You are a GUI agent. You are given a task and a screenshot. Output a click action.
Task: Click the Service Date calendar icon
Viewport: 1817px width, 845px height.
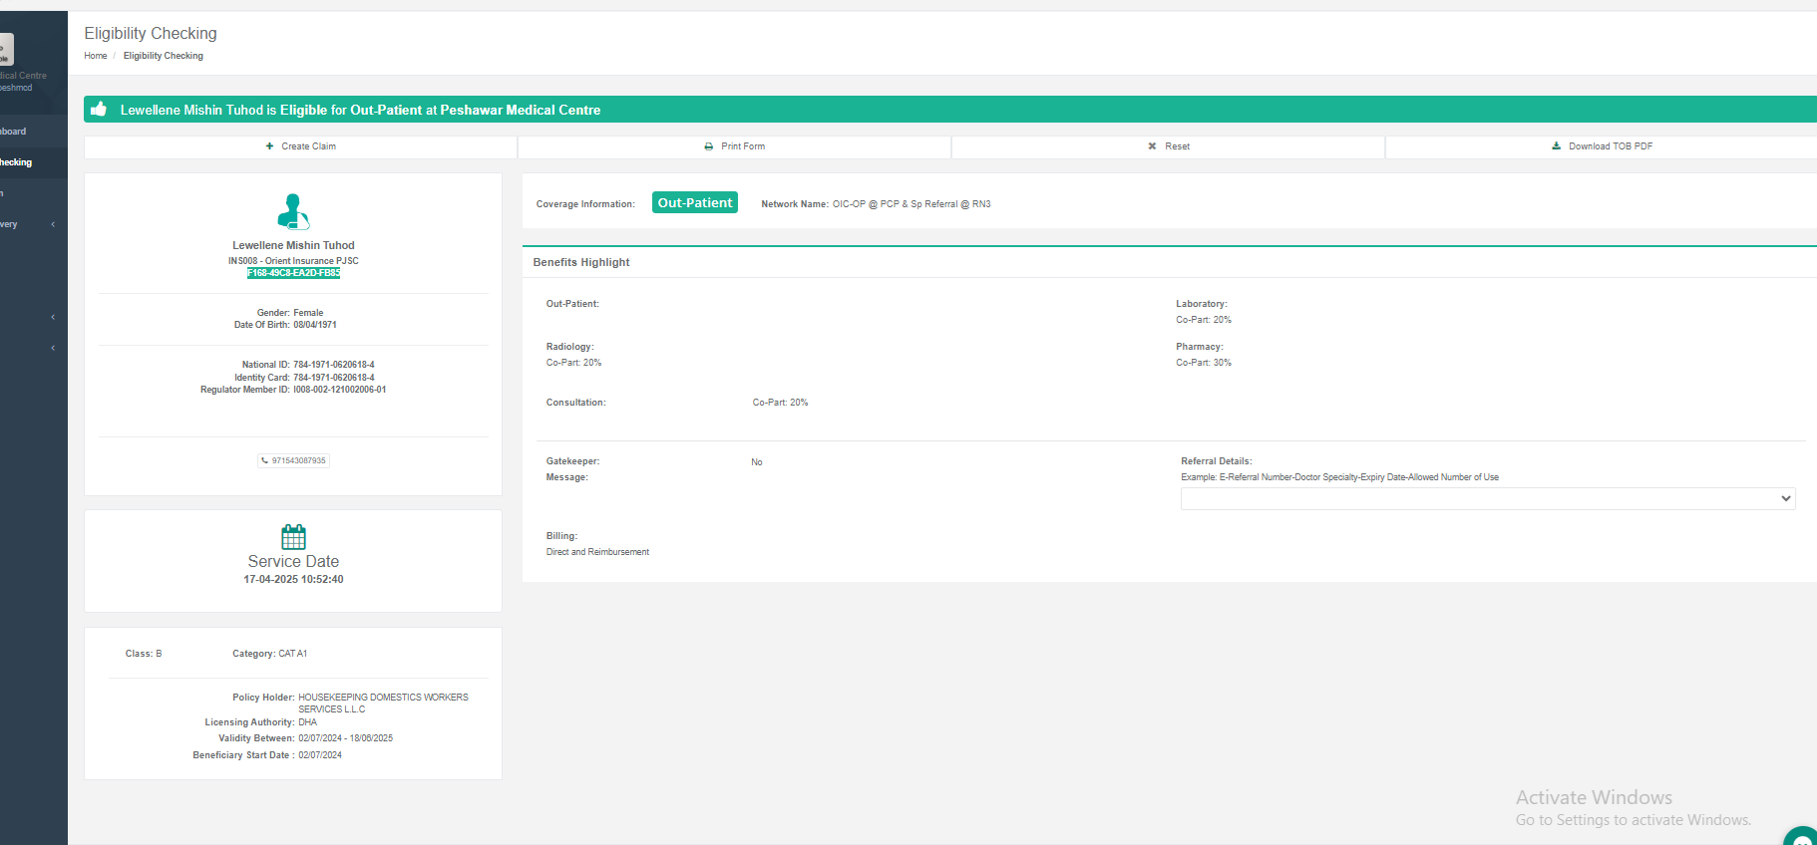click(x=293, y=537)
